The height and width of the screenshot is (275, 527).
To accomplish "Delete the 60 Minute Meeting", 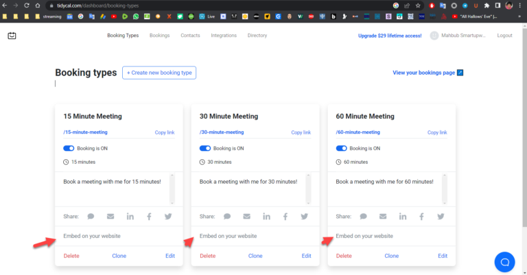I will point(344,256).
